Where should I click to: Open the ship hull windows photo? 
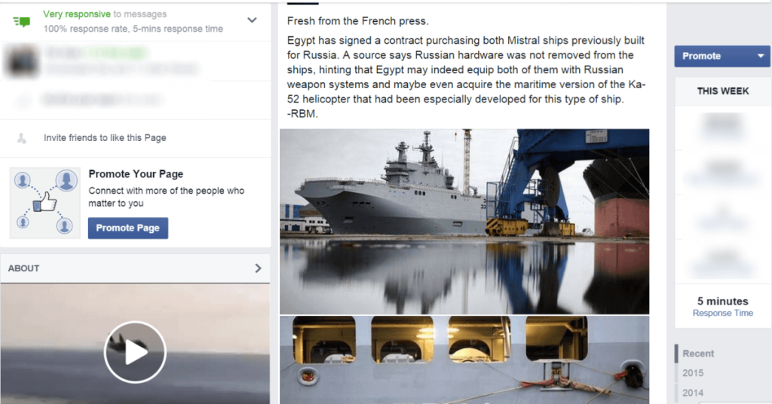click(x=464, y=360)
